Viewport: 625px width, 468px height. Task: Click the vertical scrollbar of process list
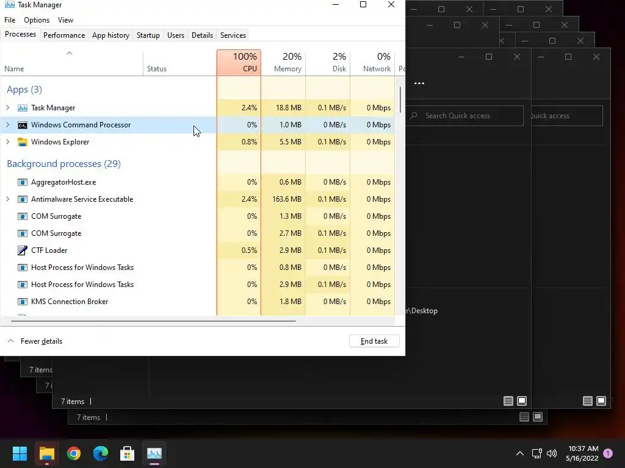pos(400,99)
